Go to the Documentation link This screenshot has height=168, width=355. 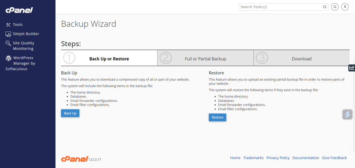(x=306, y=158)
